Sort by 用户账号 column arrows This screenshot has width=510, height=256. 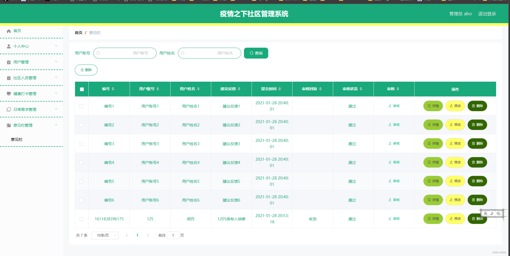pos(158,89)
